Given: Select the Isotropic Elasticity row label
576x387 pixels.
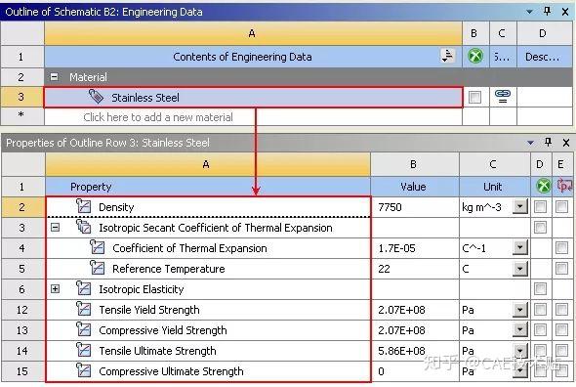Looking at the screenshot, I should pyautogui.click(x=141, y=289).
